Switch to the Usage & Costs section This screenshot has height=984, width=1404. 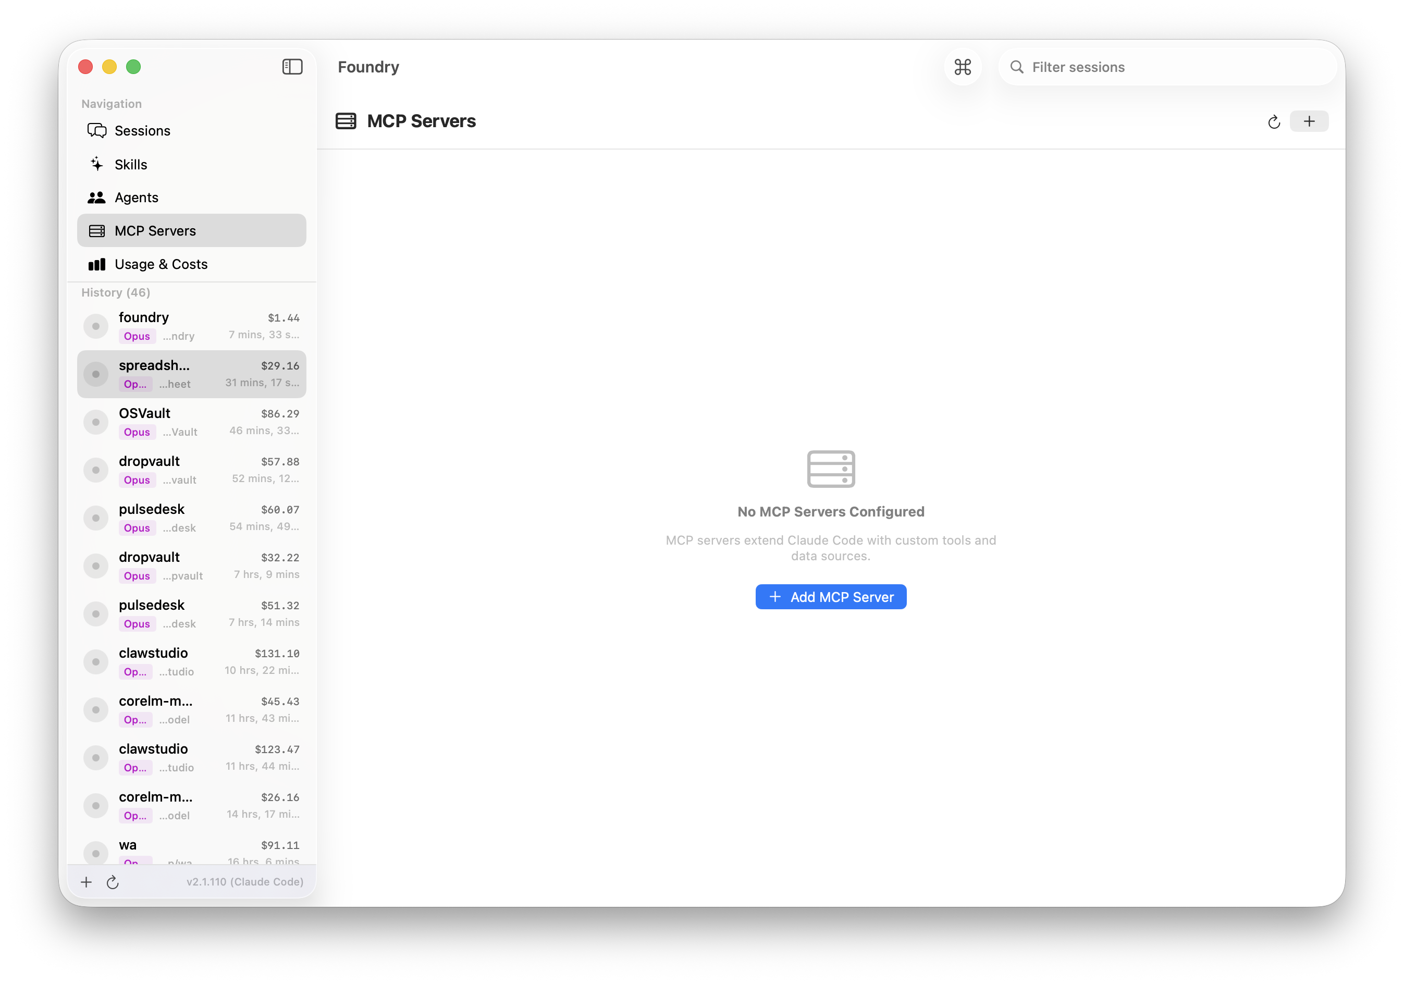pyautogui.click(x=161, y=264)
